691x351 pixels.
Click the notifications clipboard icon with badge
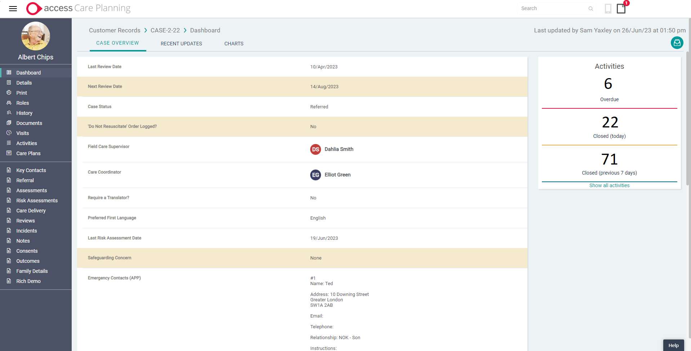621,8
